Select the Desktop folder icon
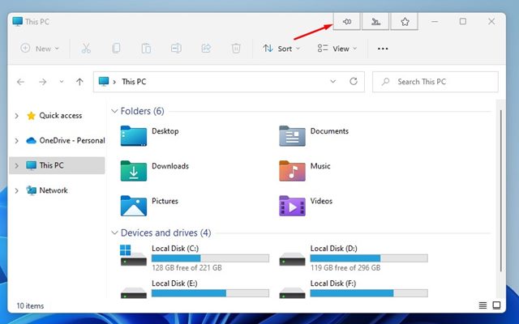Image resolution: width=519 pixels, height=324 pixels. tap(133, 136)
